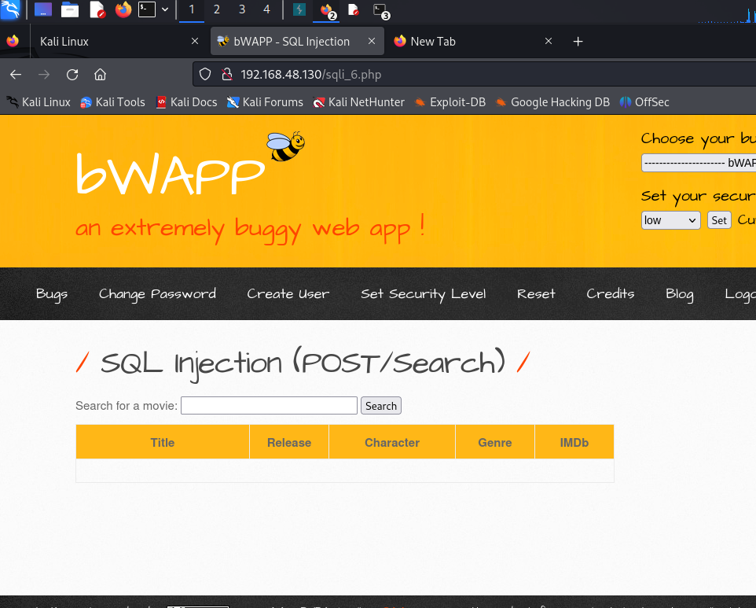Select Change Password in the navigation
756x608 pixels.
tap(157, 294)
